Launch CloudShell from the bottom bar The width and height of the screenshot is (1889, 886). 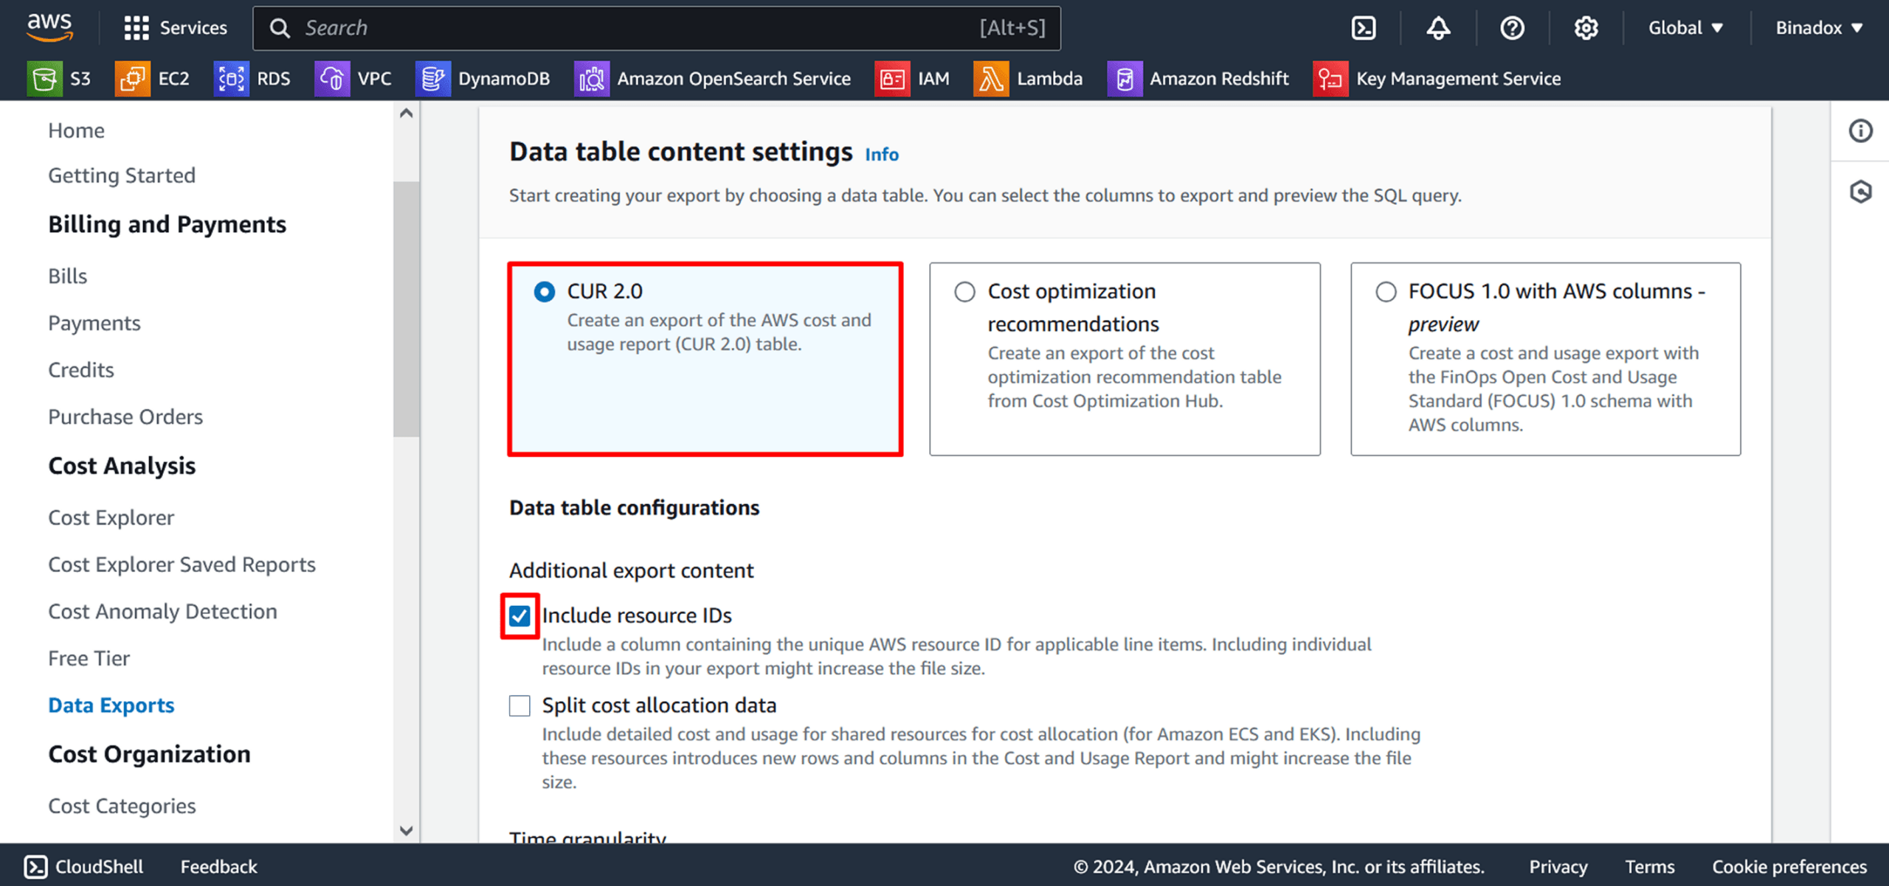[83, 867]
